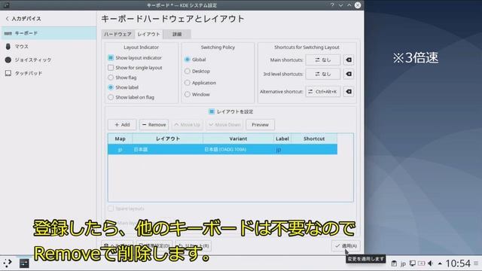The image size is (482, 271).
Task: Change the Ctrl+Alt+K alternative shortcut
Action: click(323, 92)
